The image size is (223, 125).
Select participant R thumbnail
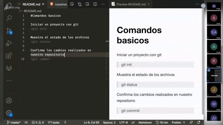(x=214, y=61)
